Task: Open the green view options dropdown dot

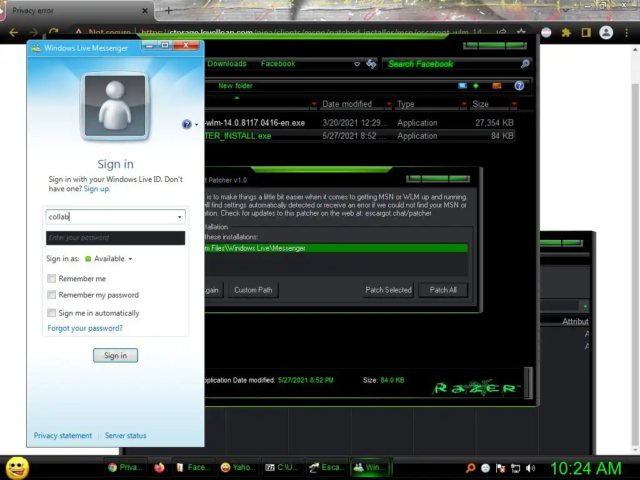Action: click(x=476, y=86)
